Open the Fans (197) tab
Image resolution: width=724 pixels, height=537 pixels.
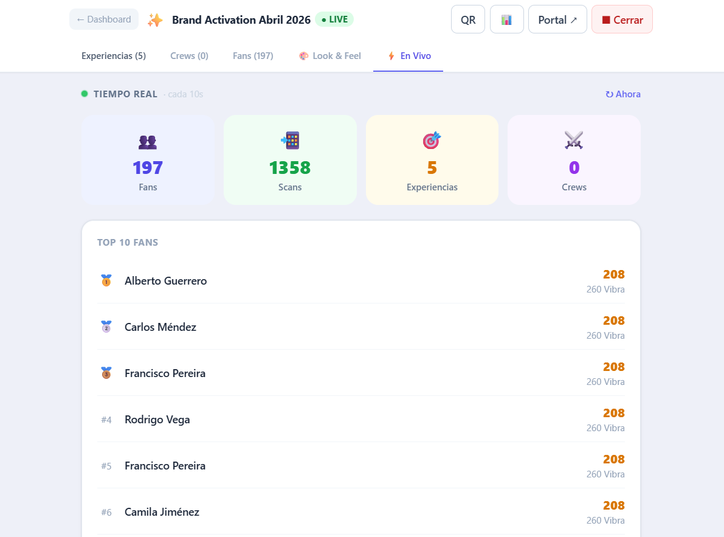[253, 56]
